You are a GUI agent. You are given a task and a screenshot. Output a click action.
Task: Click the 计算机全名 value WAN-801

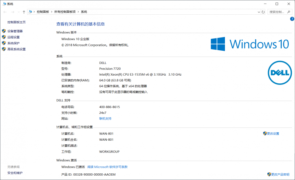click(x=106, y=140)
